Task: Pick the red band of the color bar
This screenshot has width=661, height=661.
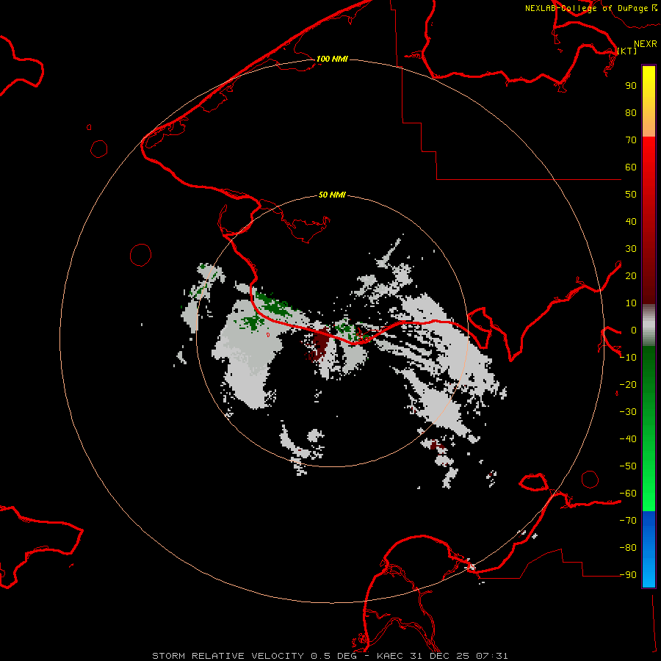Action: [x=649, y=220]
